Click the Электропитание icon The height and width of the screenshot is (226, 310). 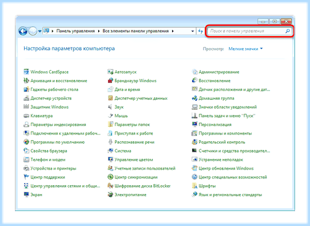(x=111, y=194)
